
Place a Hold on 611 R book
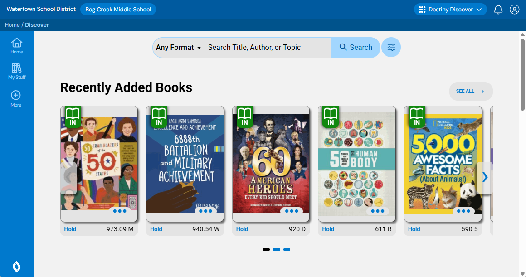pyautogui.click(x=328, y=229)
